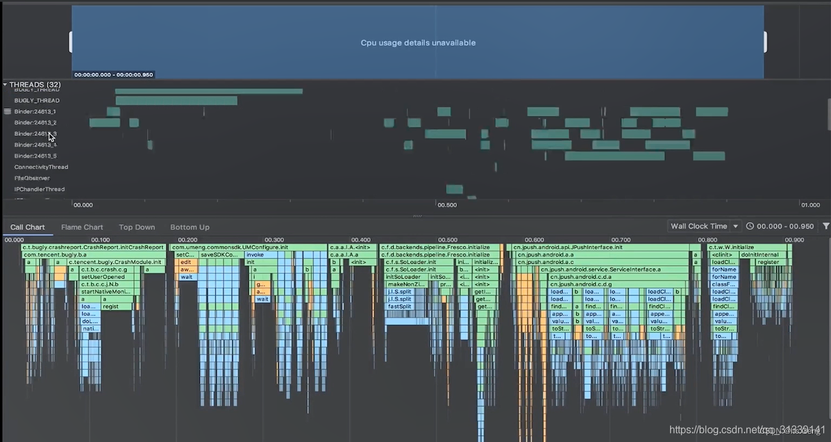The width and height of the screenshot is (831, 442).
Task: Click the drag handle icon beside Binder:24613_1
Action: click(x=8, y=111)
